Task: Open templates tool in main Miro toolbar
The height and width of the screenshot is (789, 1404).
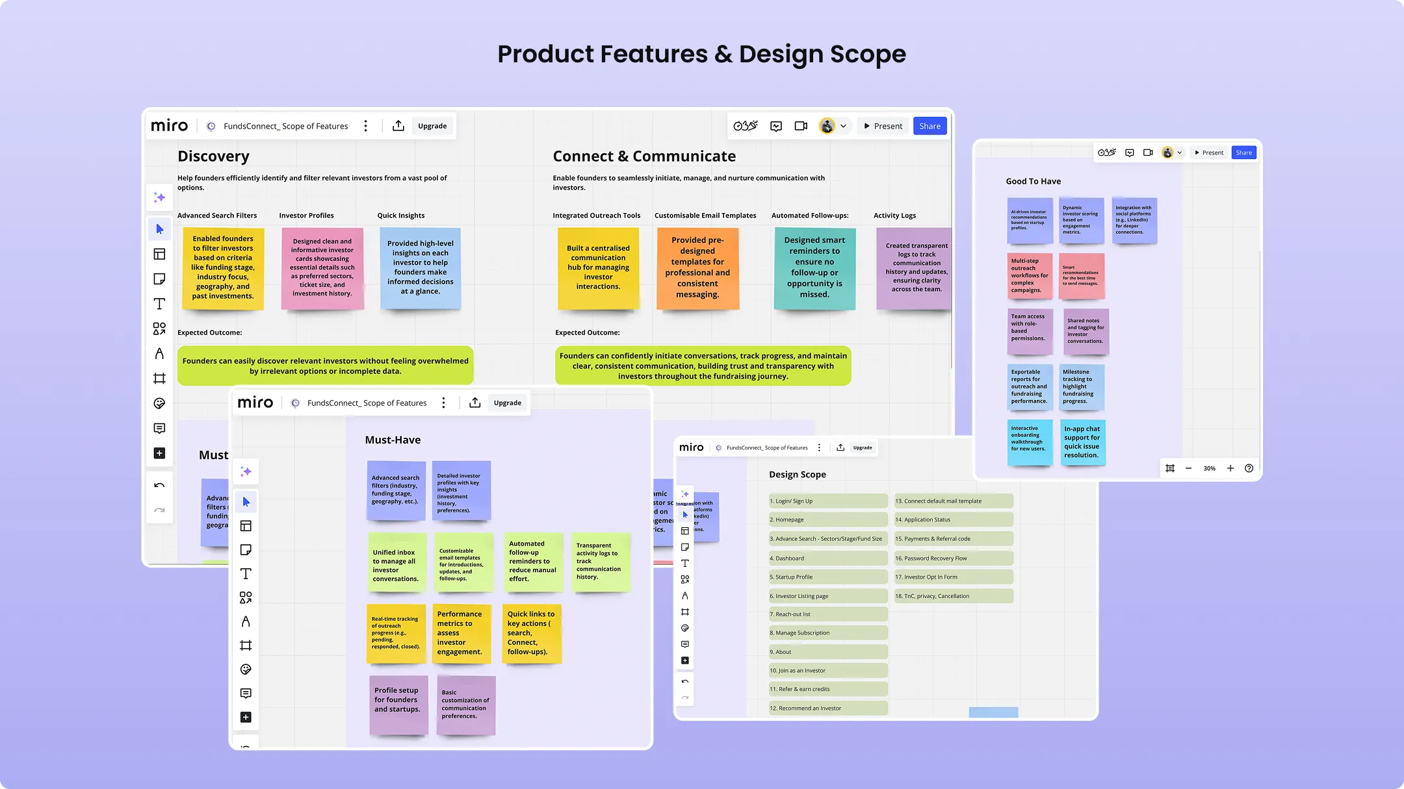Action: (159, 254)
